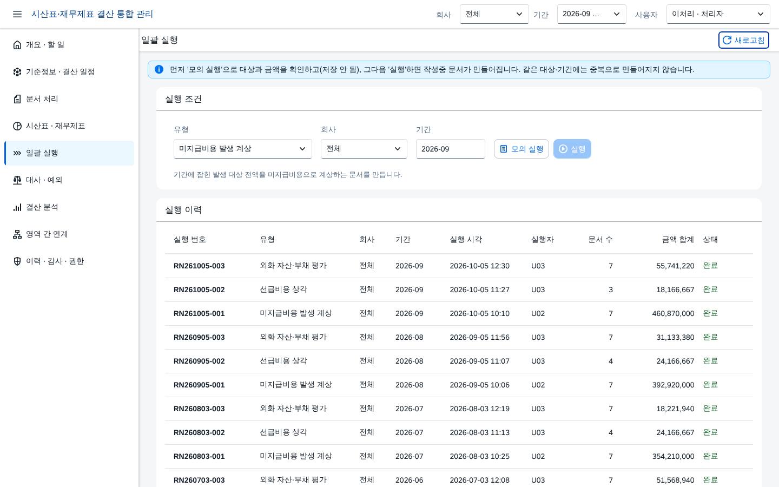Open the 사용자 dropdown showing 이처리 · 처리자

coord(718,14)
